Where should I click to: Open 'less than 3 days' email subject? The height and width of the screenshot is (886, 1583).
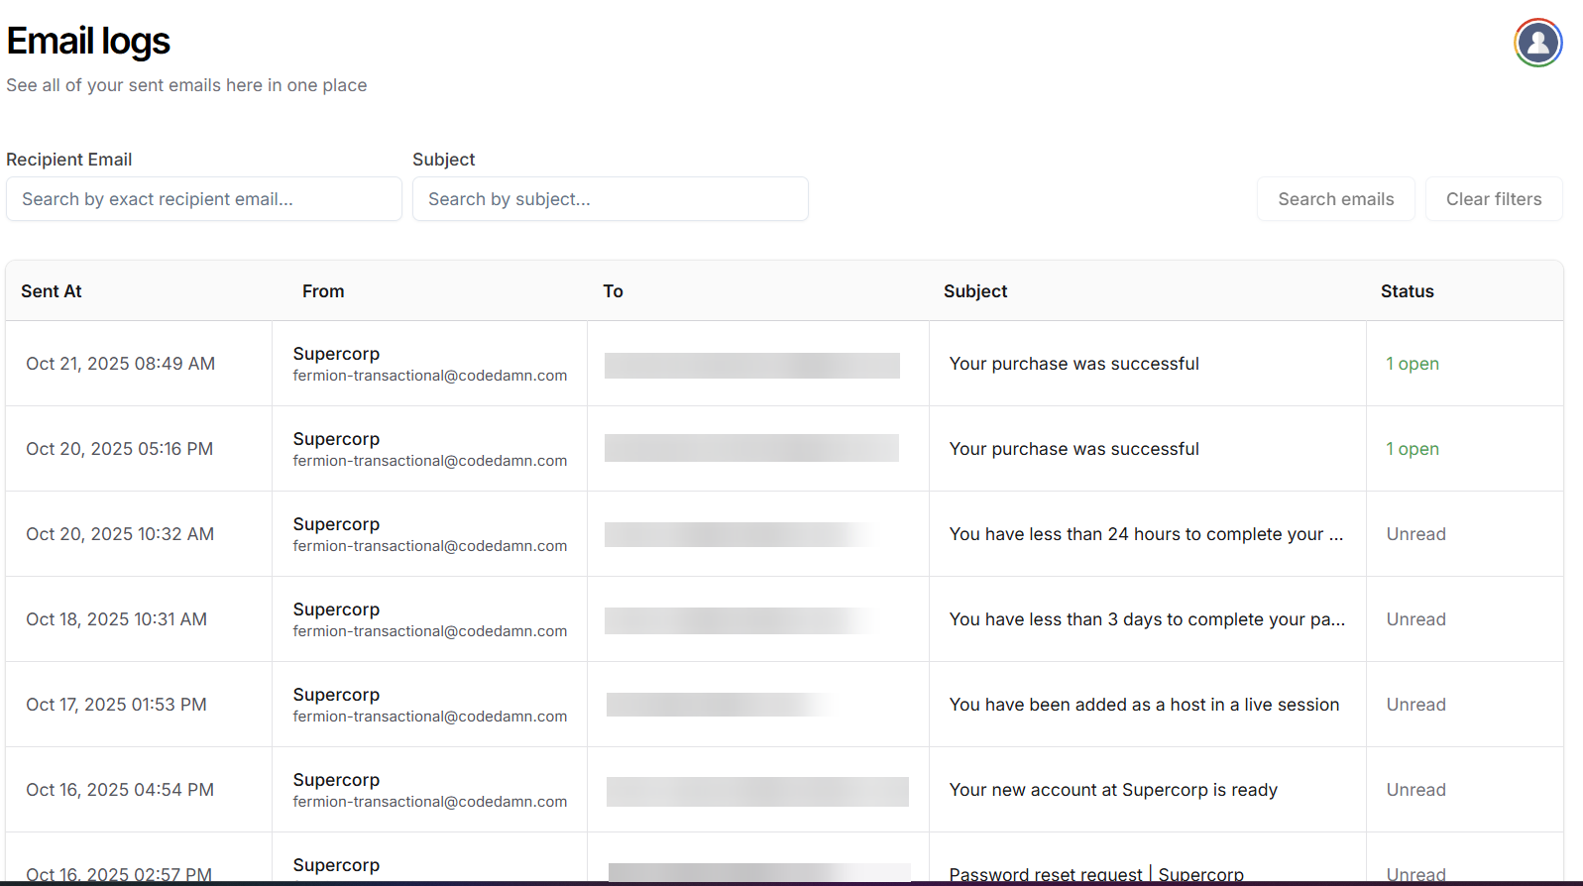tap(1146, 619)
